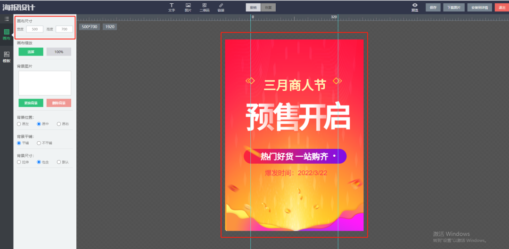Choose the 1920 canvas preset

click(110, 26)
